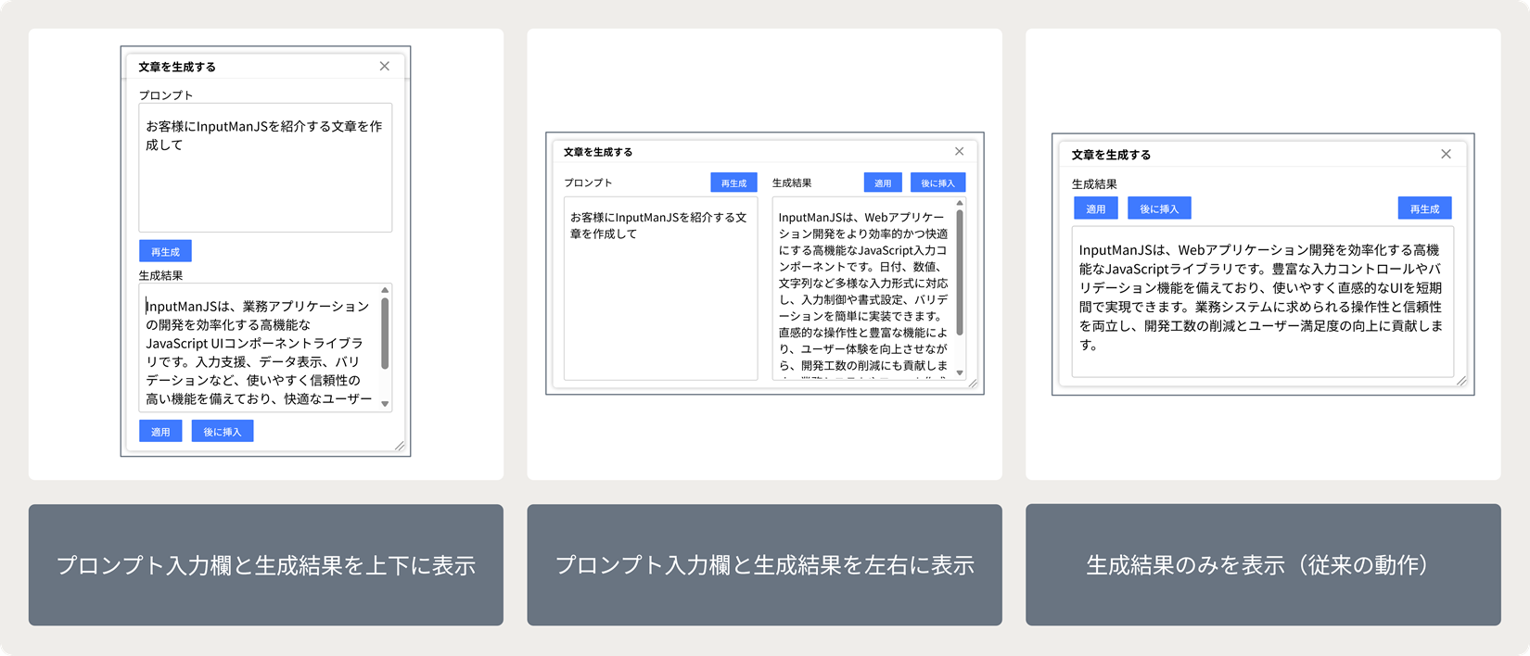Focus generated result text in result-only dialog
Screen dimensions: 1530x656
(1262, 301)
